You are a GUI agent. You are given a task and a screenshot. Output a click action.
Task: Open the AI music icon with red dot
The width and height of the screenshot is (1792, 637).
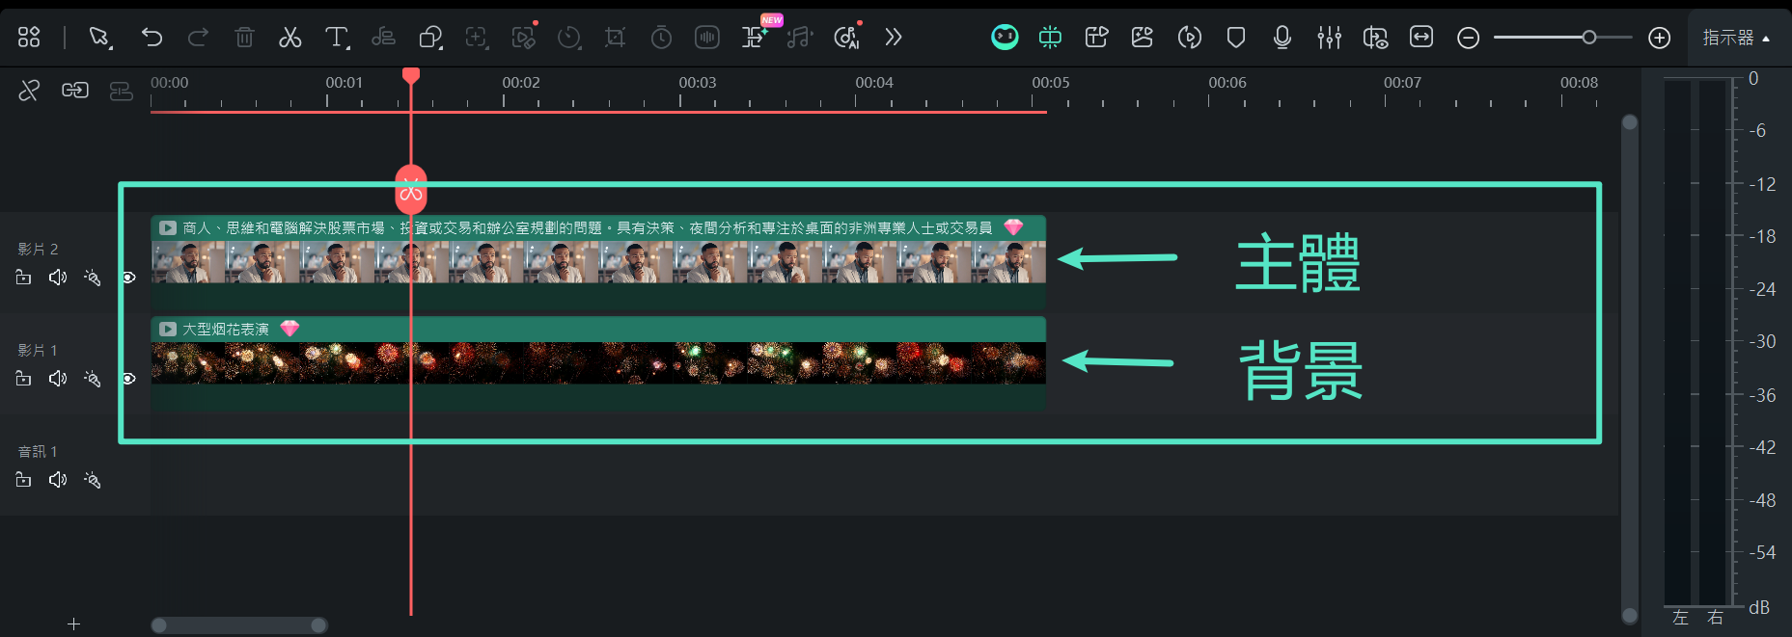pyautogui.click(x=846, y=38)
